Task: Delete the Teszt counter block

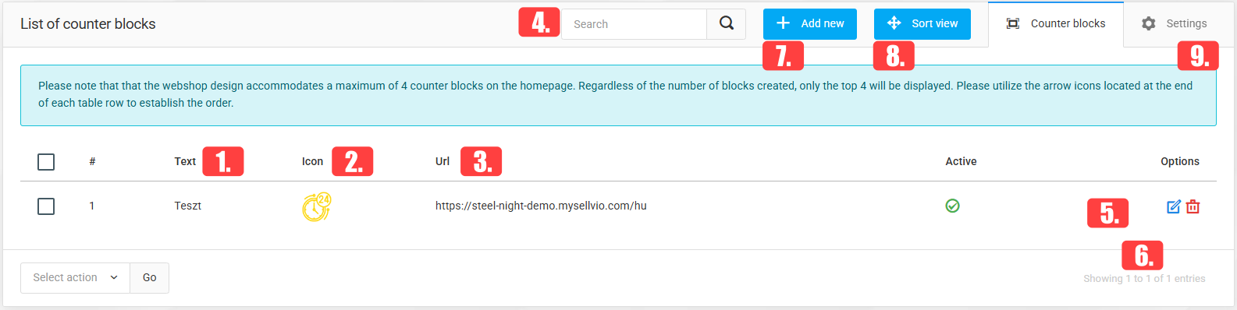Action: point(1193,206)
